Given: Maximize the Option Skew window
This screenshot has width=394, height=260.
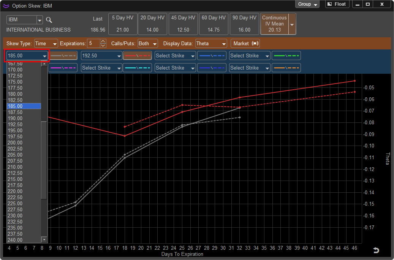Looking at the screenshot, I should point(368,4).
